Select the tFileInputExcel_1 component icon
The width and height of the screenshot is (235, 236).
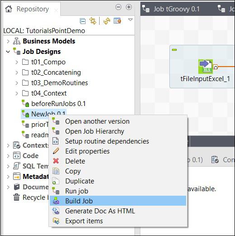(x=206, y=67)
